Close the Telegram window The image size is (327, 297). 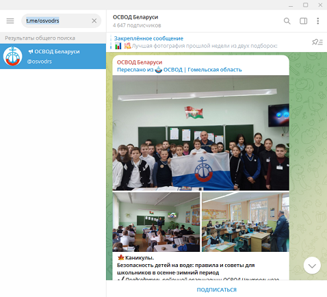click(x=320, y=5)
